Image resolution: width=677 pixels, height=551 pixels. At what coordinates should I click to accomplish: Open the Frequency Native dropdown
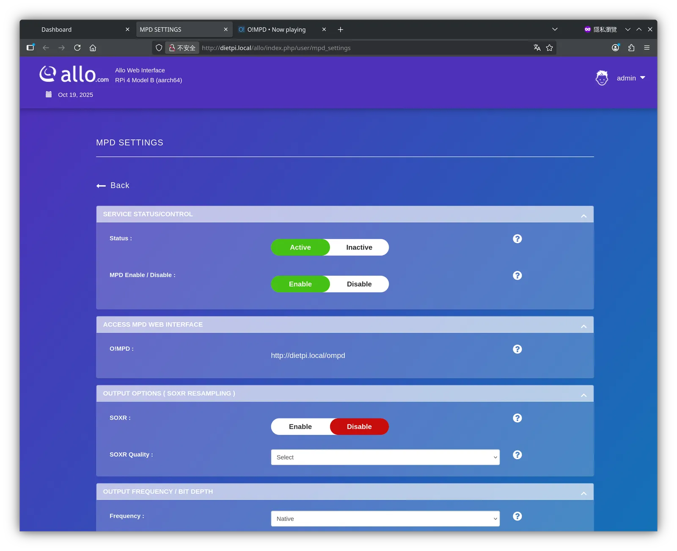pos(385,519)
